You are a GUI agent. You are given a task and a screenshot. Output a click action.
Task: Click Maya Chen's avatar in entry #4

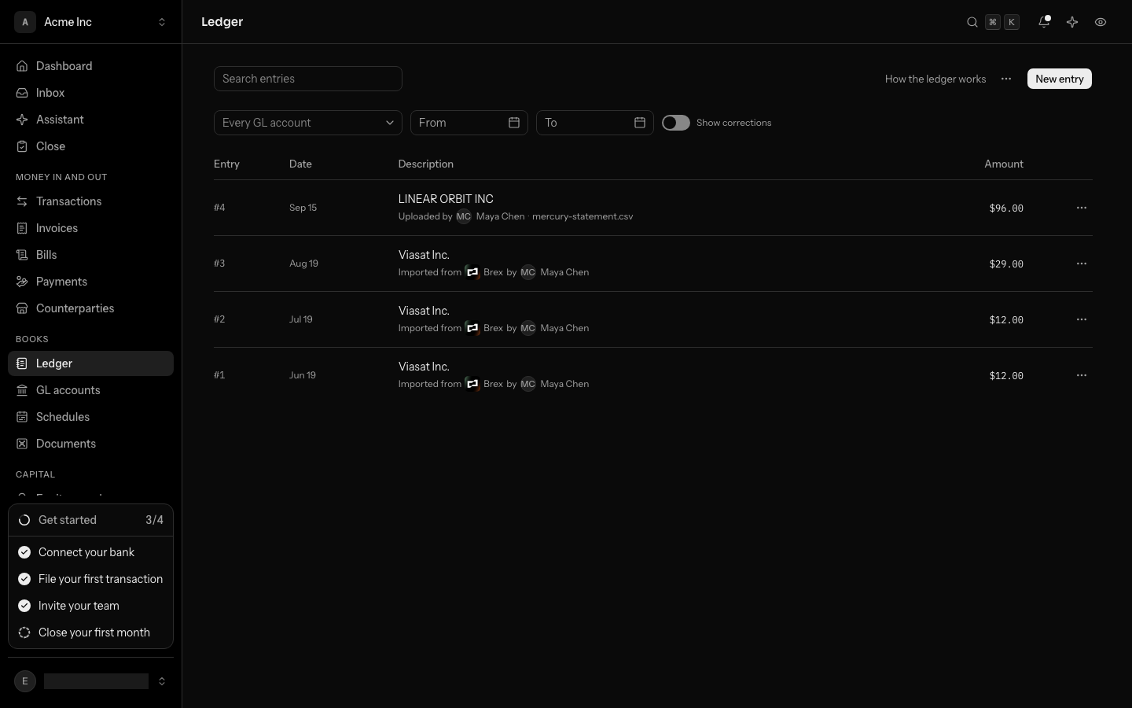coord(464,216)
